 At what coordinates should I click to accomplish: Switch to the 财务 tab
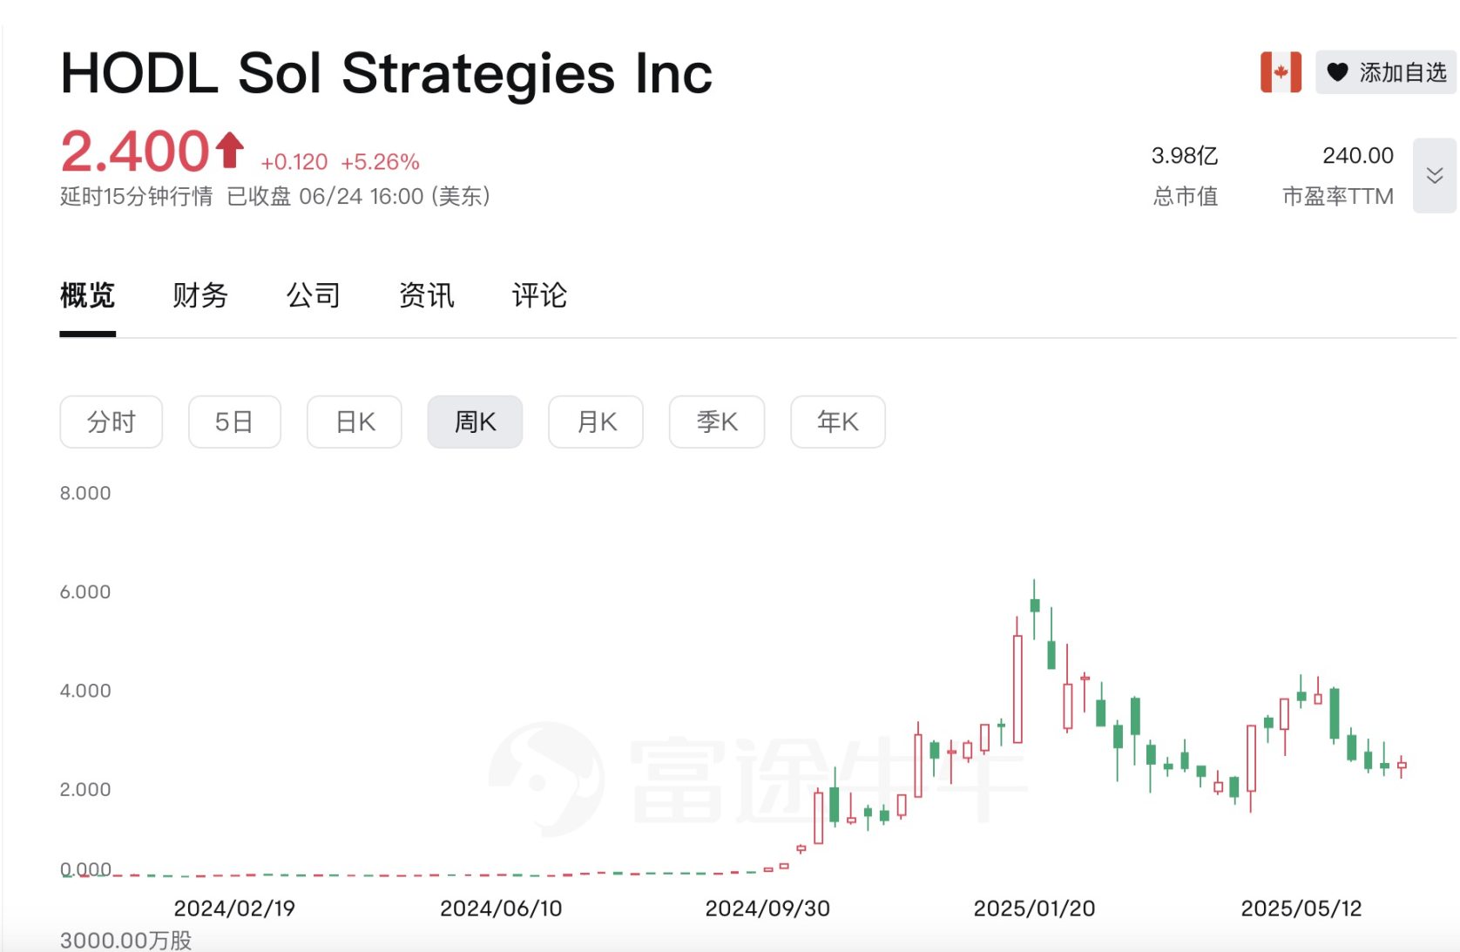coord(199,296)
